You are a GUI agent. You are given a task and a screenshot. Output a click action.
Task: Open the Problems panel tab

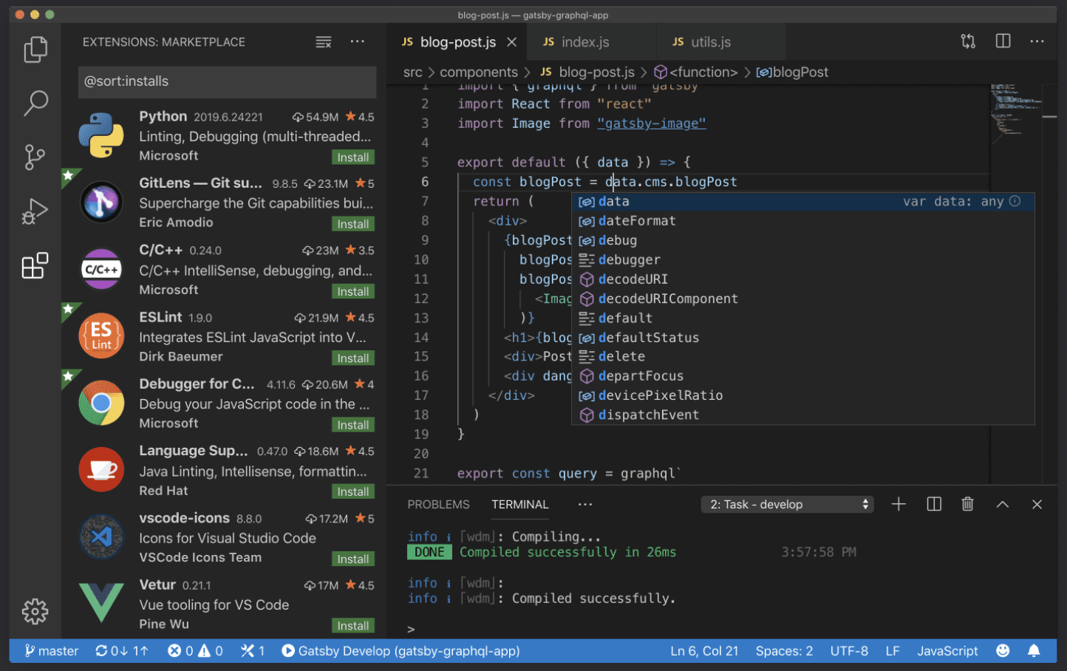pyautogui.click(x=438, y=504)
